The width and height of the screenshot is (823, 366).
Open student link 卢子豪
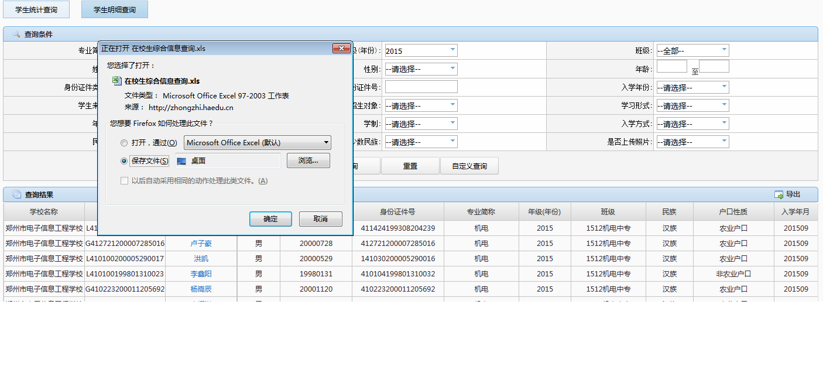pos(201,244)
